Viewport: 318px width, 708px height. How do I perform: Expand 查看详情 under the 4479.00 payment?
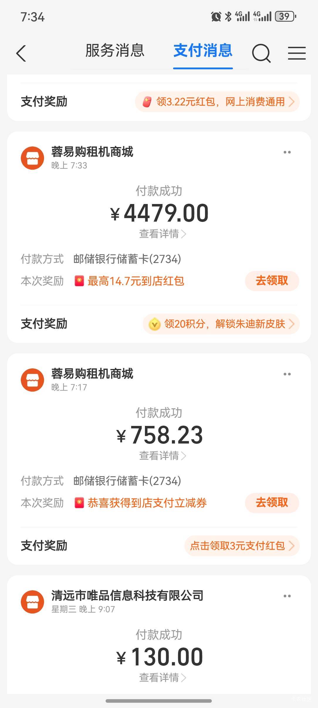point(162,234)
